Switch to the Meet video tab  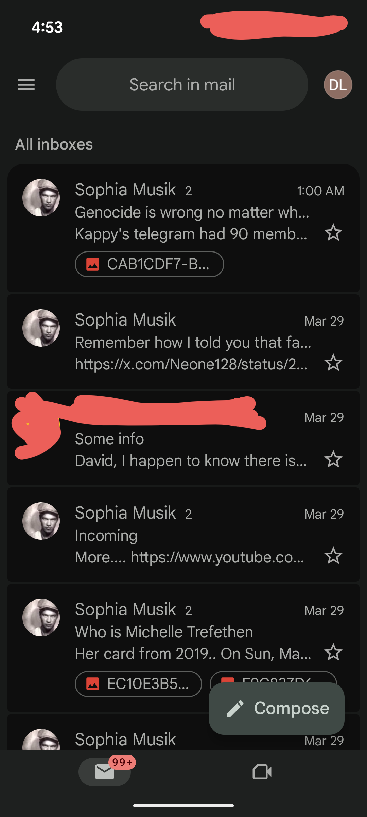[x=262, y=771]
